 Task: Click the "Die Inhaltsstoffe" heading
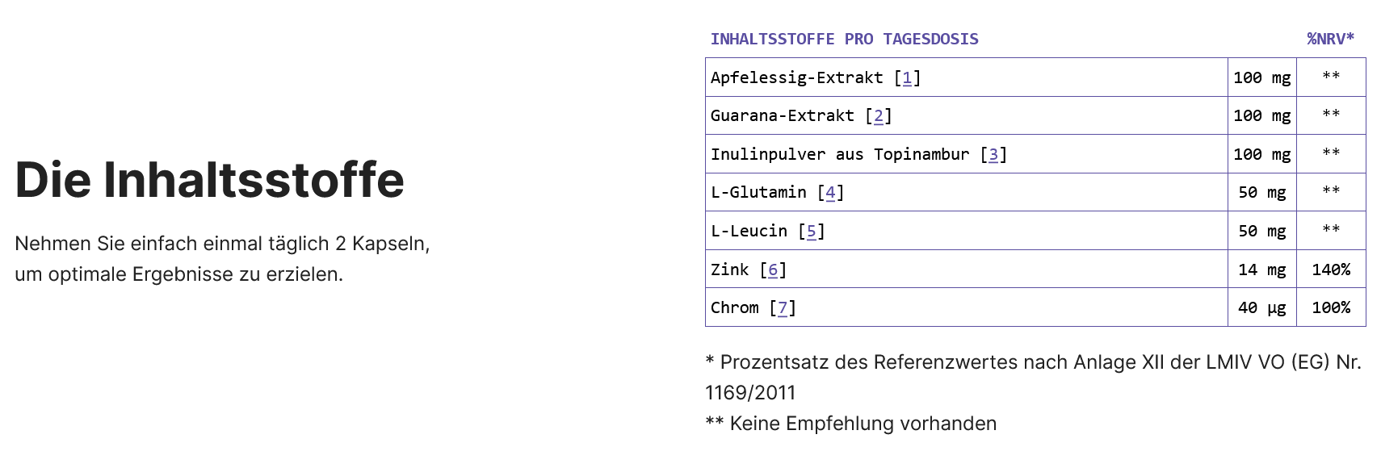click(209, 179)
